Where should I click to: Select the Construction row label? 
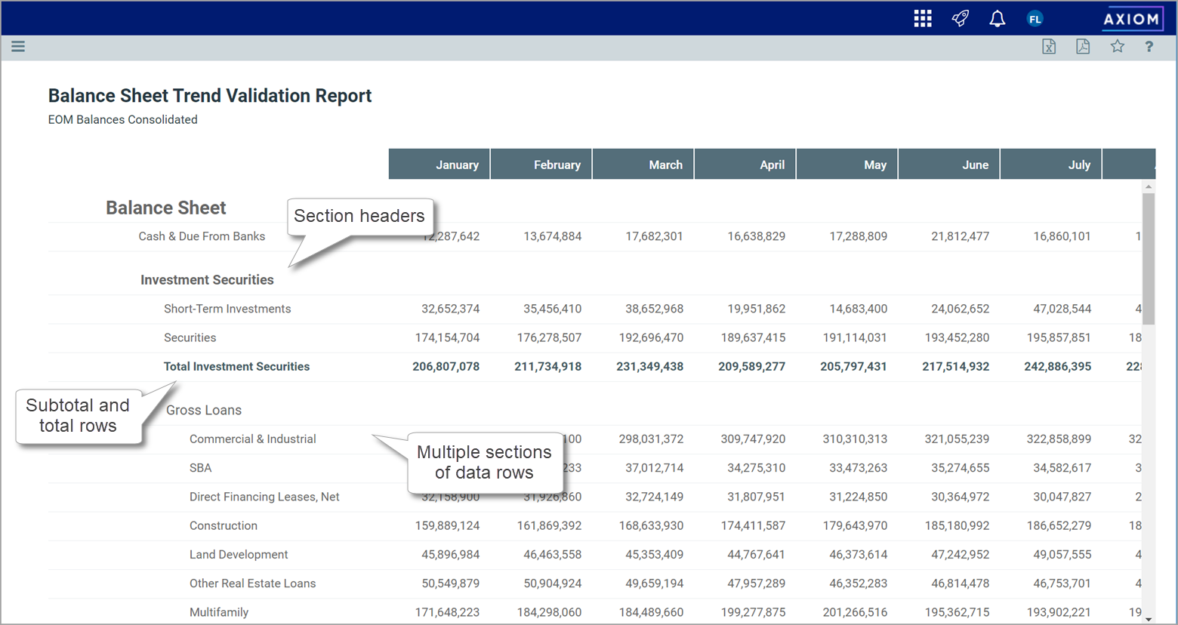pyautogui.click(x=223, y=526)
